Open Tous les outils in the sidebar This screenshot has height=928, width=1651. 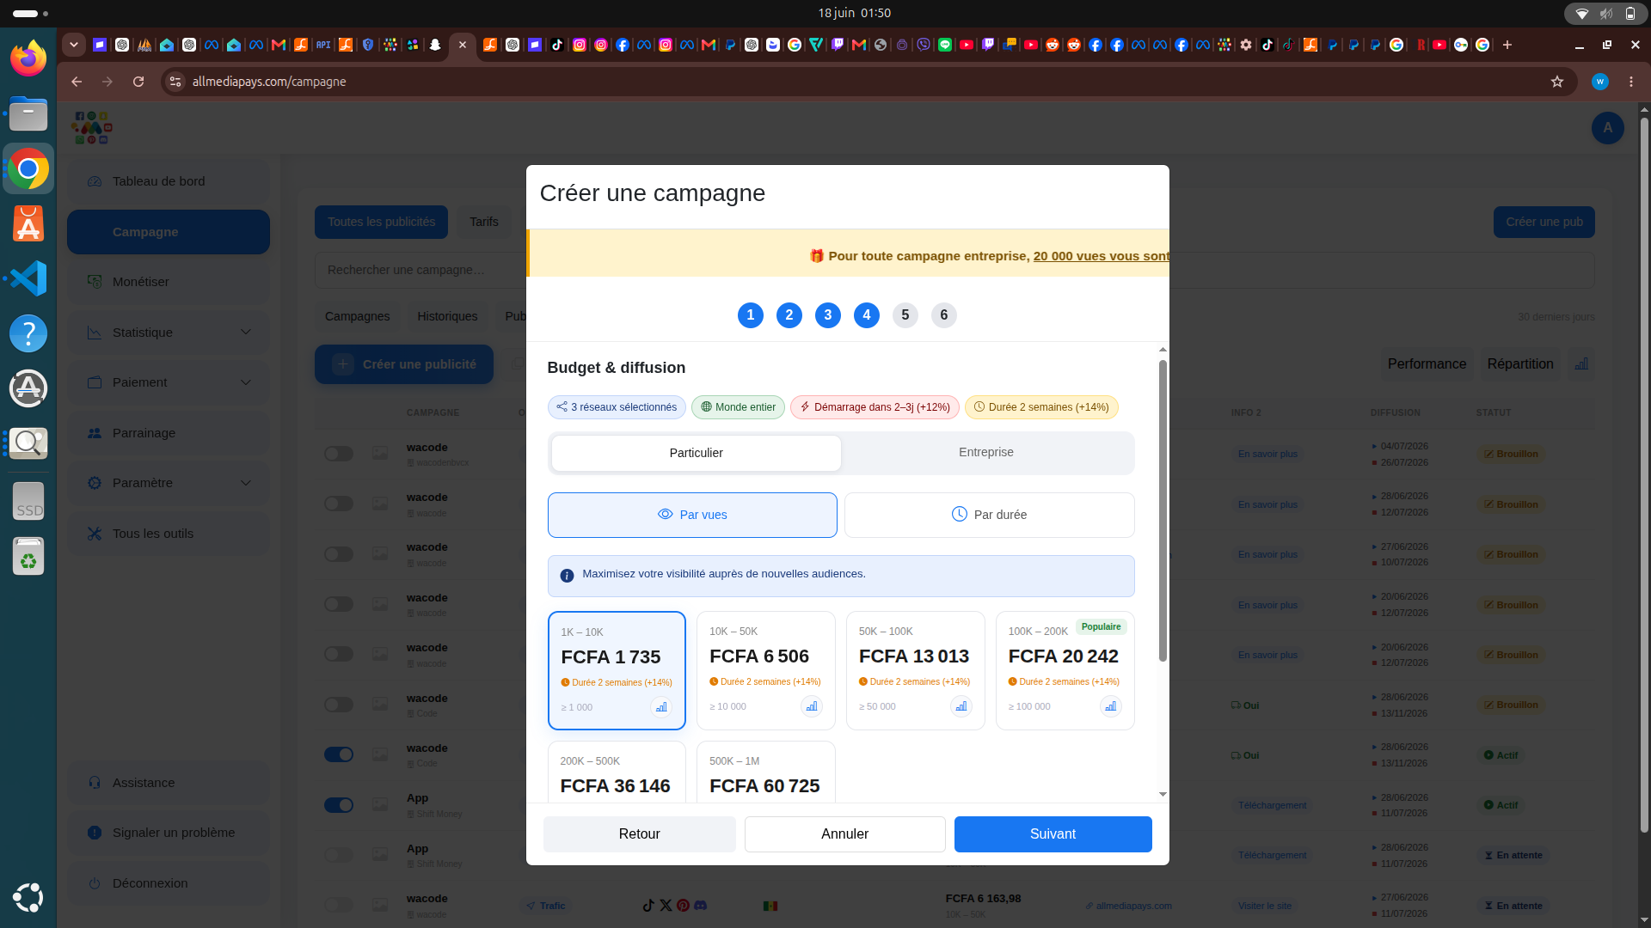pos(169,534)
